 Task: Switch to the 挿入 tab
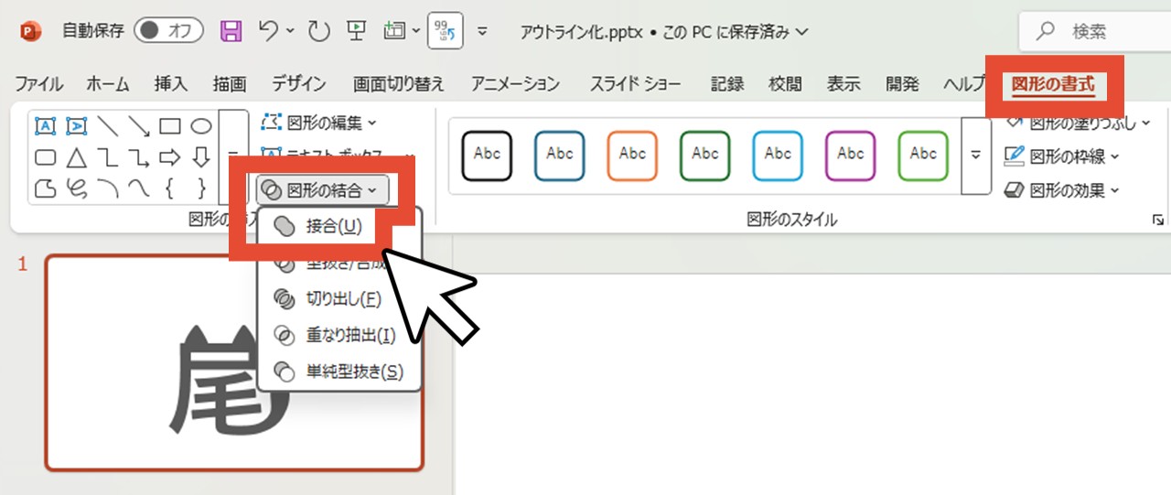tap(171, 84)
